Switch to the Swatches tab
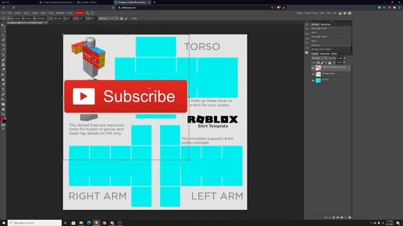This screenshot has width=403, height=226. 326,24
